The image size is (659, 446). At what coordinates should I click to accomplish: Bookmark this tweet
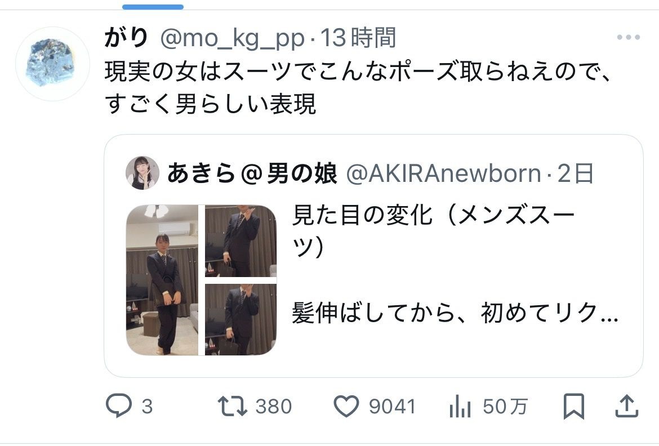(574, 407)
